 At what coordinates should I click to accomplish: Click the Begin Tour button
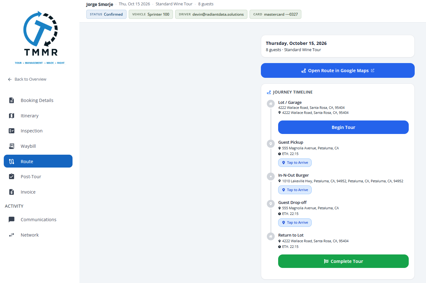pyautogui.click(x=343, y=127)
